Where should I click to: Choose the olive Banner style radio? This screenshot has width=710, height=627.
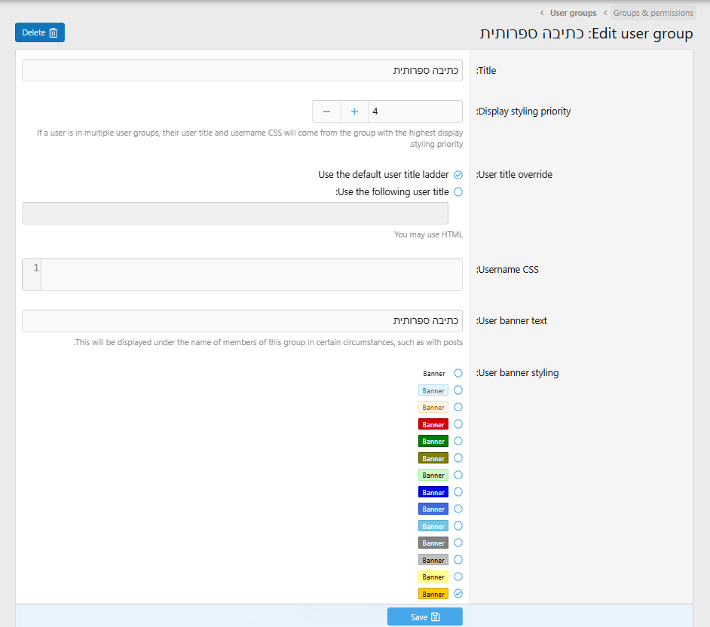pyautogui.click(x=458, y=458)
